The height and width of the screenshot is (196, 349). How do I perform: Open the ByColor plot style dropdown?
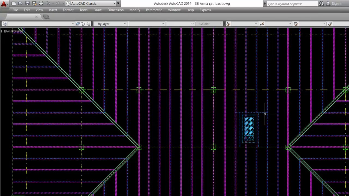pos(209,24)
